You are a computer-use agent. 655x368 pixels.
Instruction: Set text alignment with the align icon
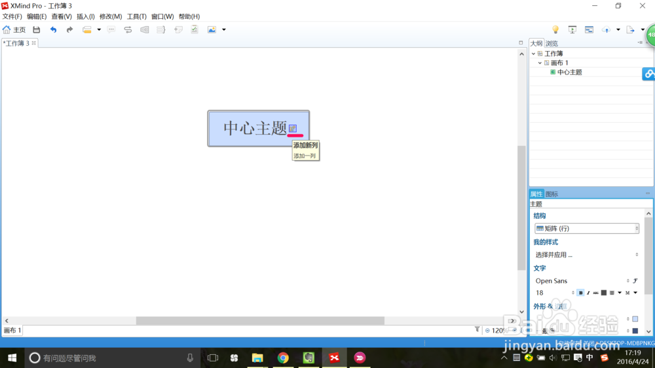(x=612, y=293)
